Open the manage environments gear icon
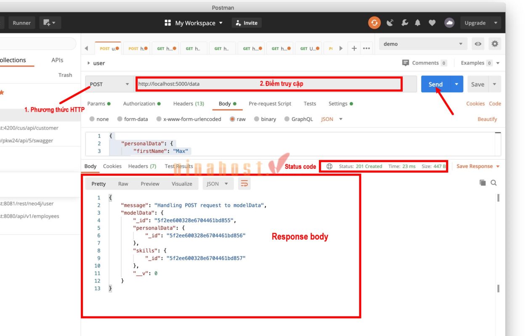Viewport: 529px width, 336px height. (x=495, y=44)
